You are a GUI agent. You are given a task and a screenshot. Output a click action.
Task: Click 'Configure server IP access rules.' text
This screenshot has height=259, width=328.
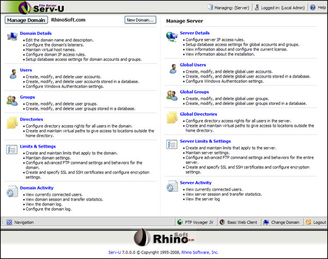point(215,40)
